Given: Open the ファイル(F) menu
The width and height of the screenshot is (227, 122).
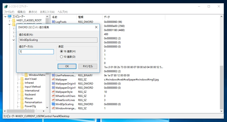Looking at the screenshot, I should 9,12.
